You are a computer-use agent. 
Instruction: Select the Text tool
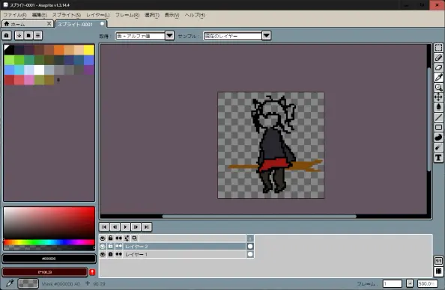(438, 158)
